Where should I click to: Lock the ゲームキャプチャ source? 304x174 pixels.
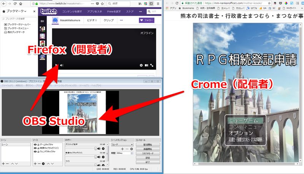(38, 144)
